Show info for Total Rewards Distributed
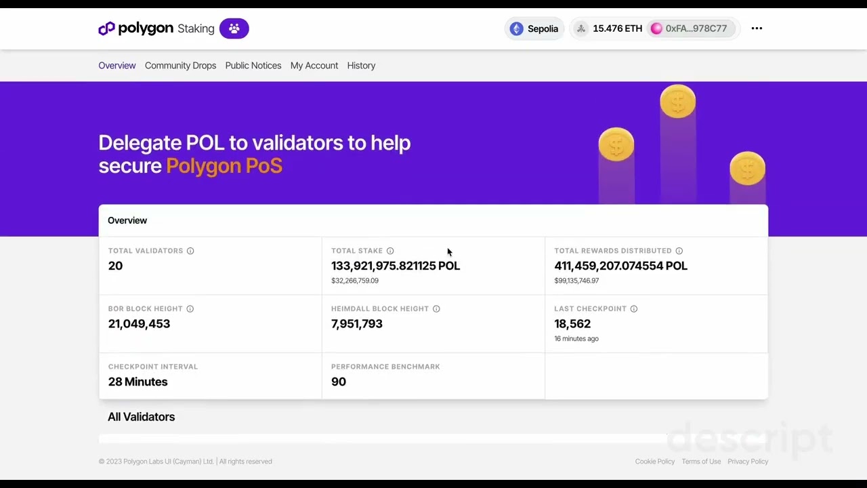Image resolution: width=867 pixels, height=488 pixels. 679,251
